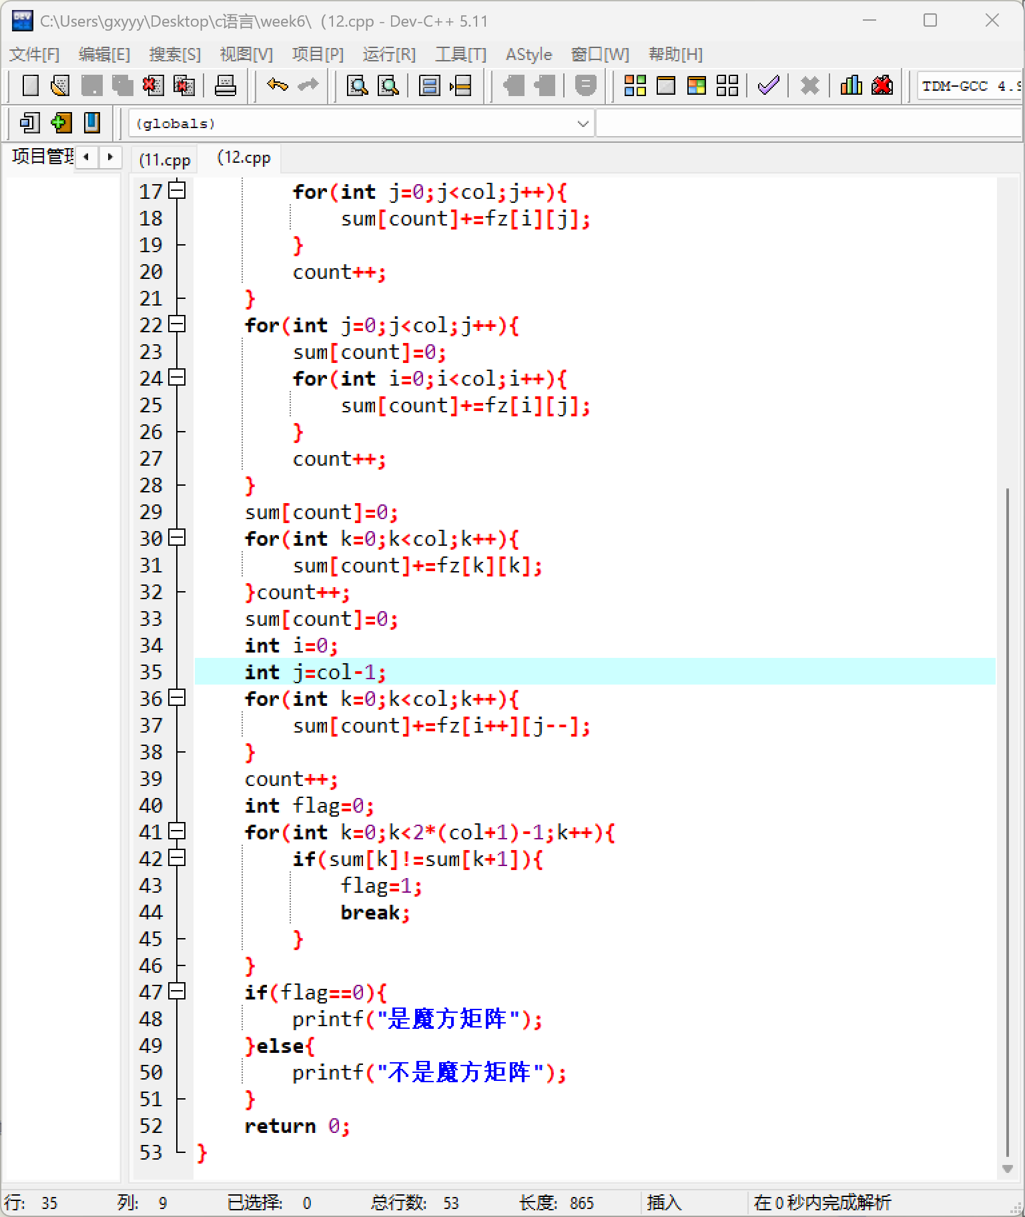The height and width of the screenshot is (1217, 1025).
Task: Collapse the code fold at line 22
Action: pyautogui.click(x=177, y=324)
